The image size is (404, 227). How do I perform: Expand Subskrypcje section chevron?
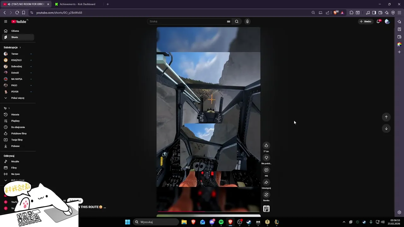pyautogui.click(x=20, y=47)
